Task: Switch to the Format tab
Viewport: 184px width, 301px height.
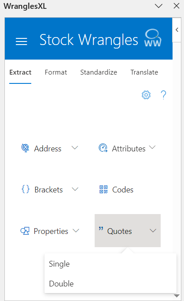Action: 56,72
